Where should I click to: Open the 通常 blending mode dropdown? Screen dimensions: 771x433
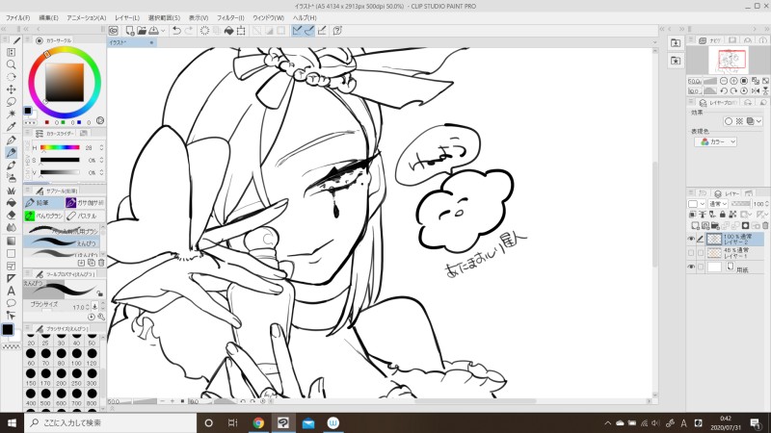[717, 204]
